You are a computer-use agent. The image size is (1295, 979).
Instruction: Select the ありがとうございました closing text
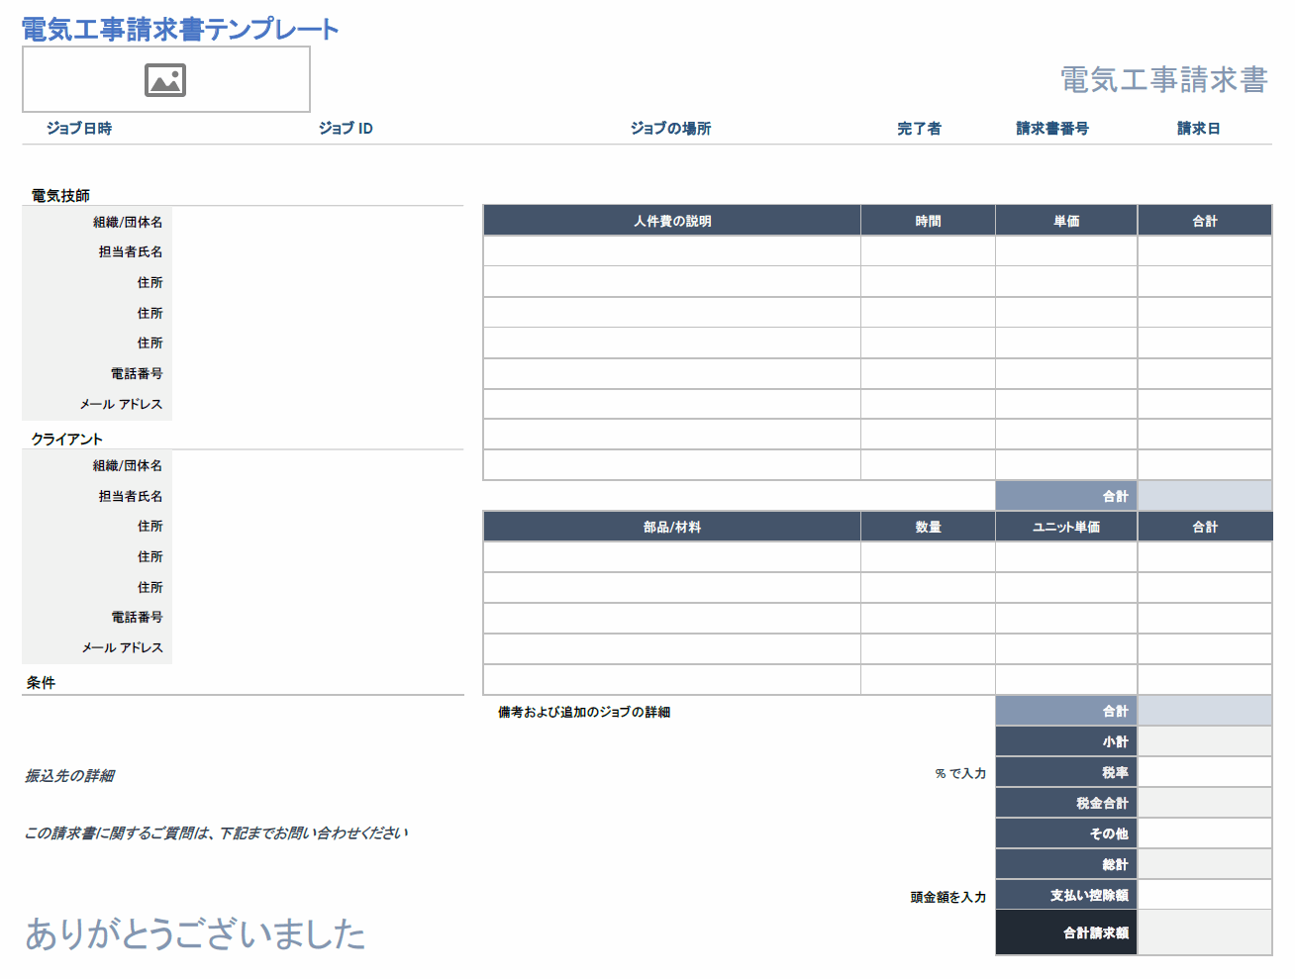coord(195,933)
